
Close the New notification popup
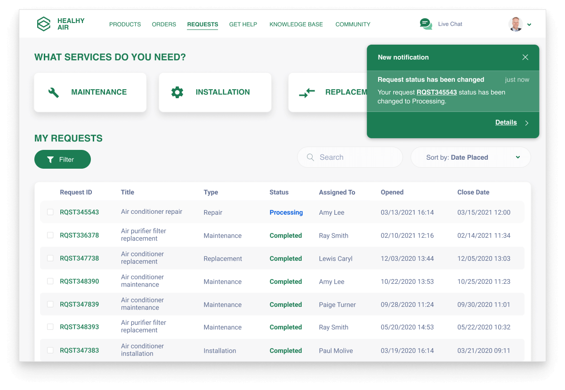click(x=525, y=57)
